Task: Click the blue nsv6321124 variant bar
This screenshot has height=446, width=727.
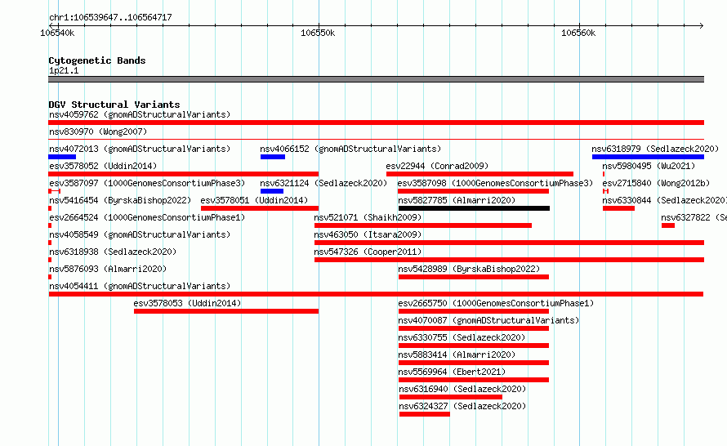Action: [272, 191]
